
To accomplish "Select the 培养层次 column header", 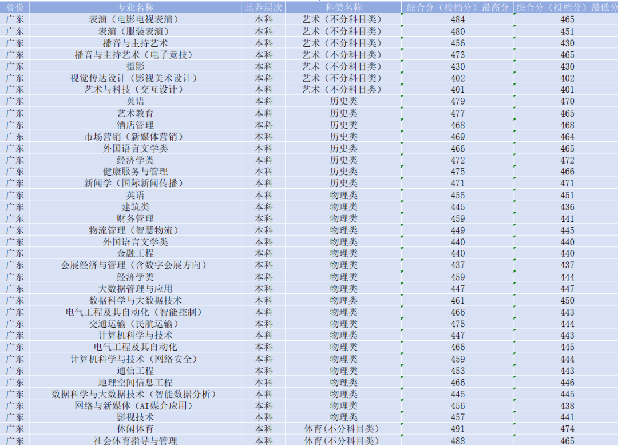I will click(x=263, y=7).
